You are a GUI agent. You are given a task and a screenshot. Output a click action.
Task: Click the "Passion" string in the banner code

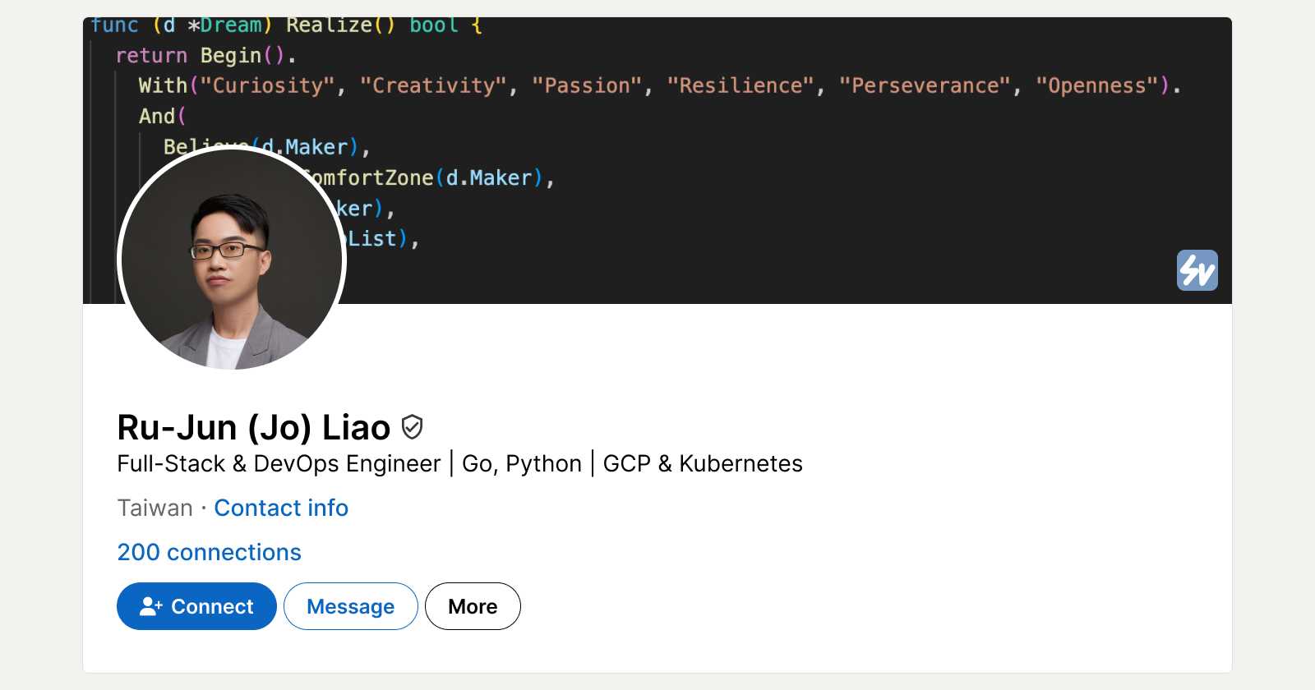pyautogui.click(x=587, y=85)
